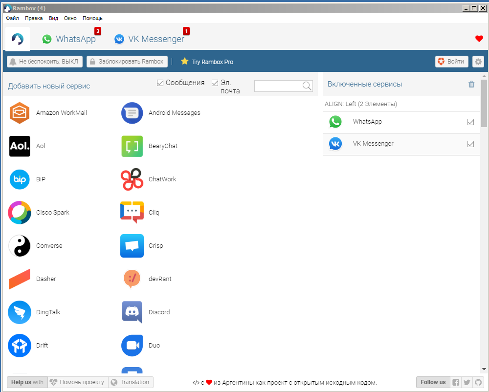
Task: Disable the VK Messenger service checkbox
Action: (x=470, y=144)
